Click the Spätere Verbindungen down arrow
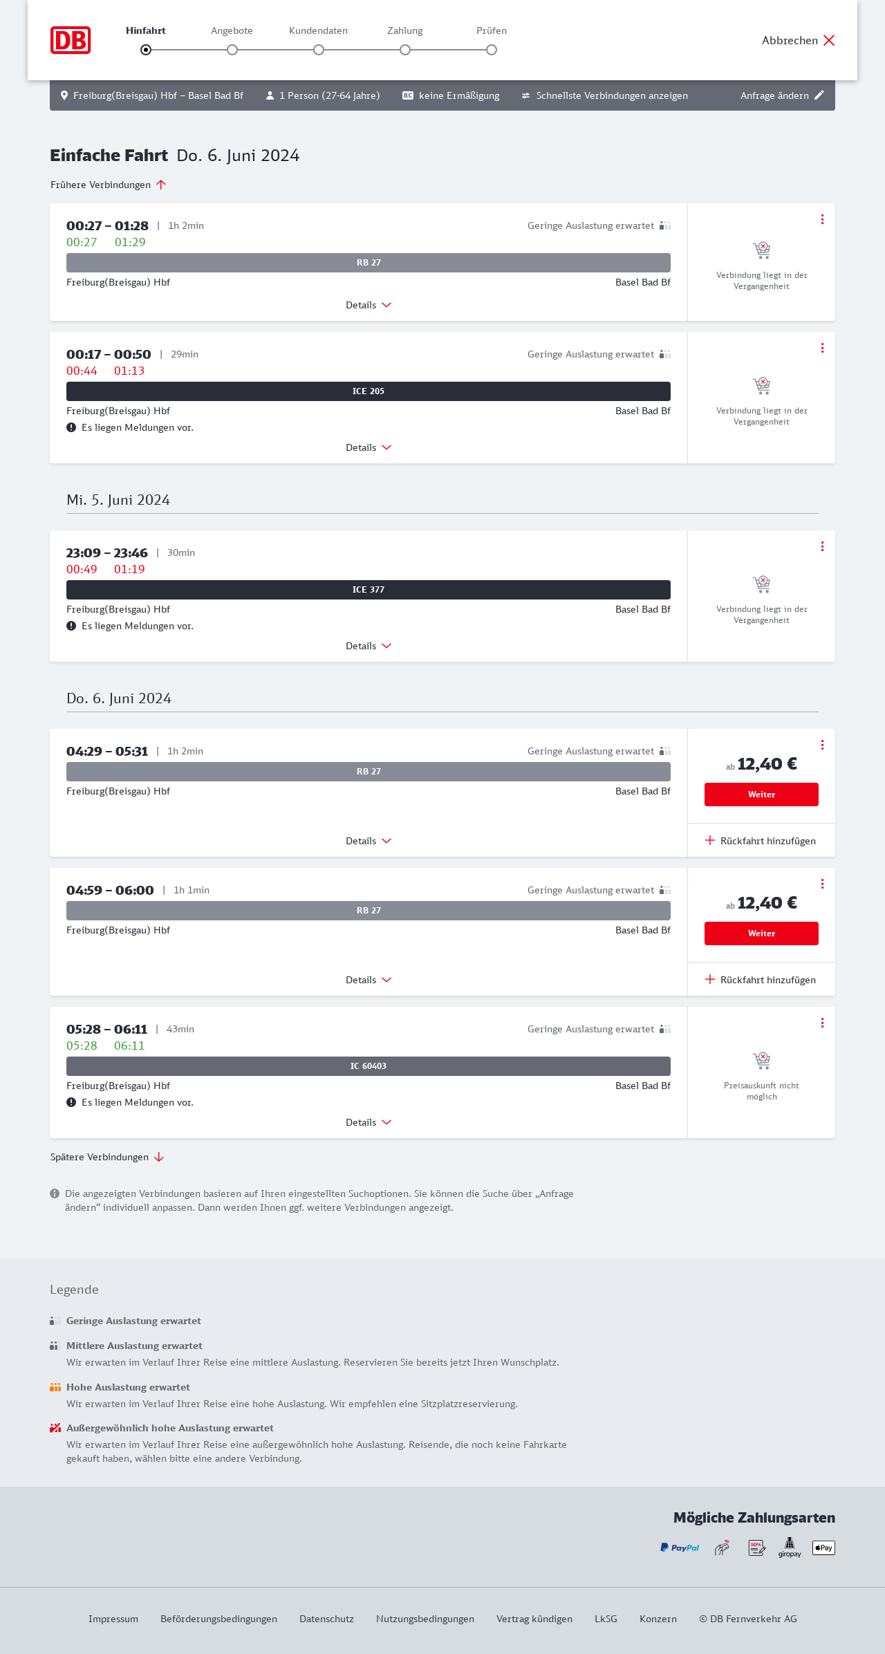 (x=159, y=1157)
